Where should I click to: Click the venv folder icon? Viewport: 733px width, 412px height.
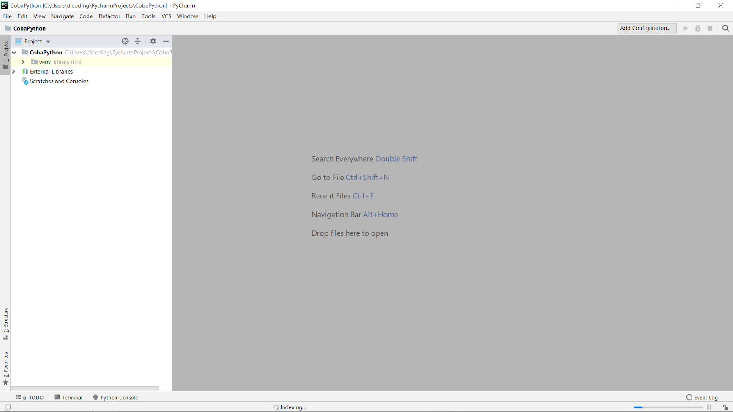[x=34, y=62]
